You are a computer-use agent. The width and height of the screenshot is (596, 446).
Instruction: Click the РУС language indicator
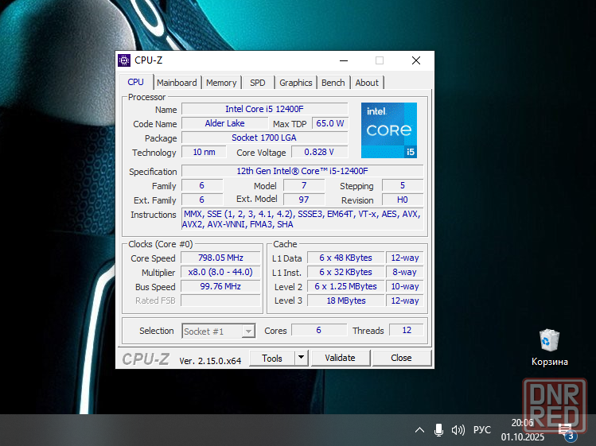(482, 430)
